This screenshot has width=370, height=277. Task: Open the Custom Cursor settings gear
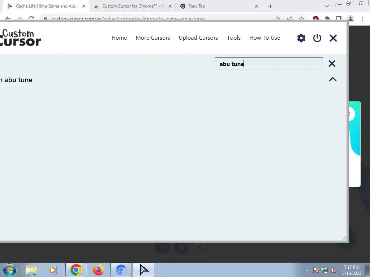coord(301,38)
